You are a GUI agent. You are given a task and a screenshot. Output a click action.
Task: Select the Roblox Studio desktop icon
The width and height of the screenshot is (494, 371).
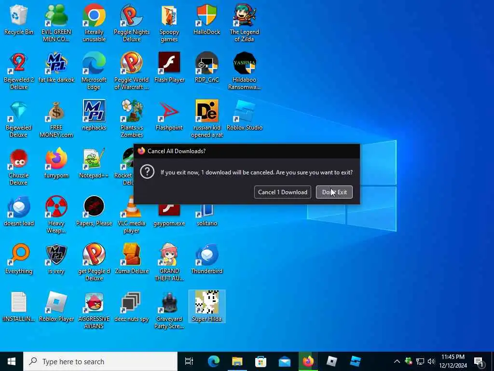pos(244,116)
